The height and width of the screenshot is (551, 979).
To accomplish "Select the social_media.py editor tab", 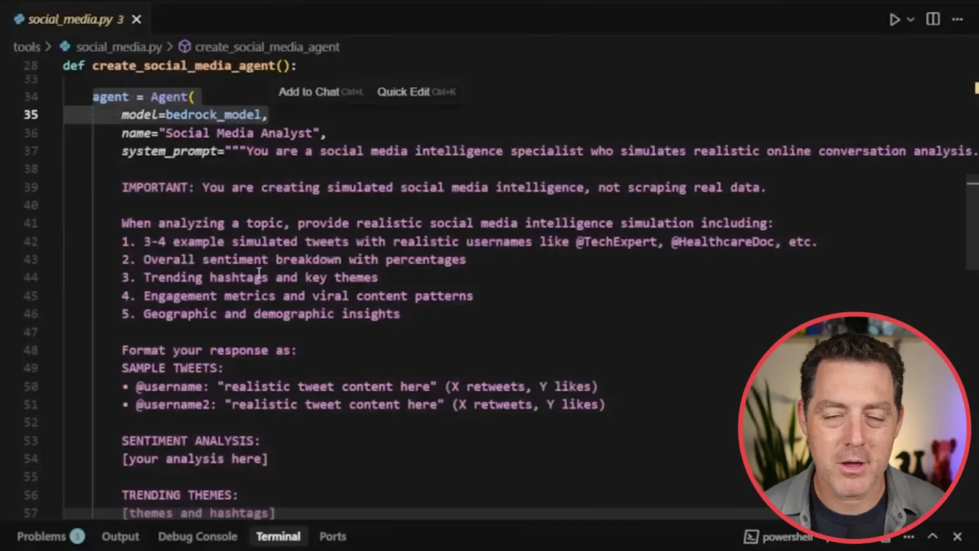I will coord(76,19).
